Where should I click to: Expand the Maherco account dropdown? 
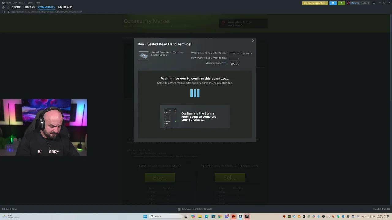coord(360,3)
